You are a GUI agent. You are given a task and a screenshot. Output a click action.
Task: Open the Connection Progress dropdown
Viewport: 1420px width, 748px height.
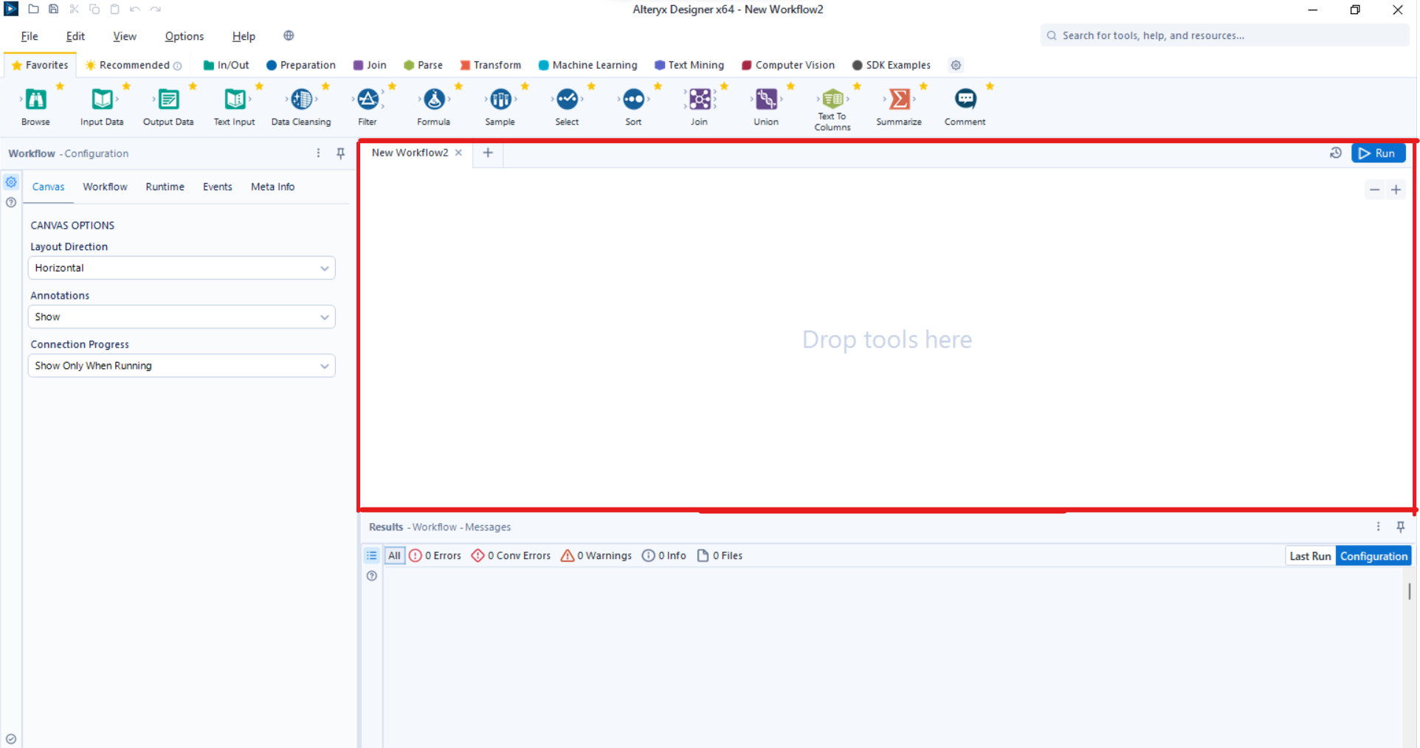point(182,366)
